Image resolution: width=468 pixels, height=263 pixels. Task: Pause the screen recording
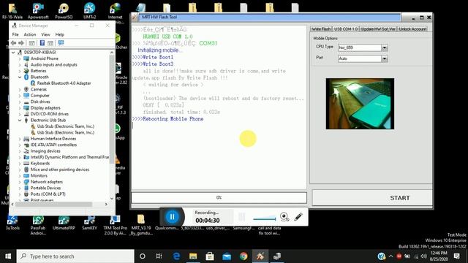(173, 217)
